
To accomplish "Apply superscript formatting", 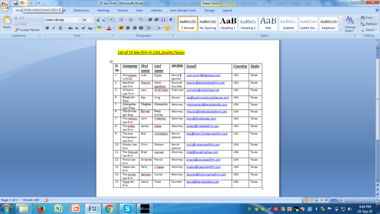I will [84, 28].
